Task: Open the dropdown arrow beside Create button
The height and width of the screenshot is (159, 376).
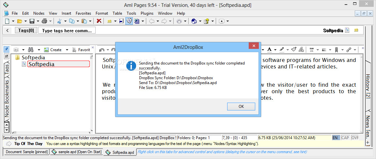Action: tap(67, 50)
